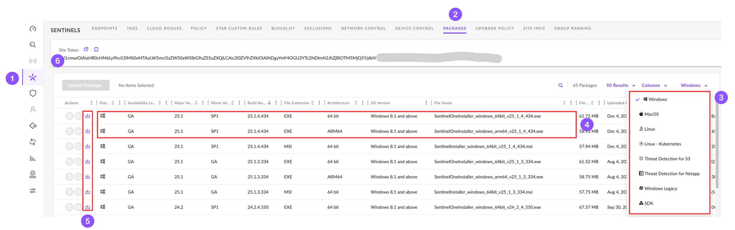Switch to the Site Info tab

tap(534, 28)
